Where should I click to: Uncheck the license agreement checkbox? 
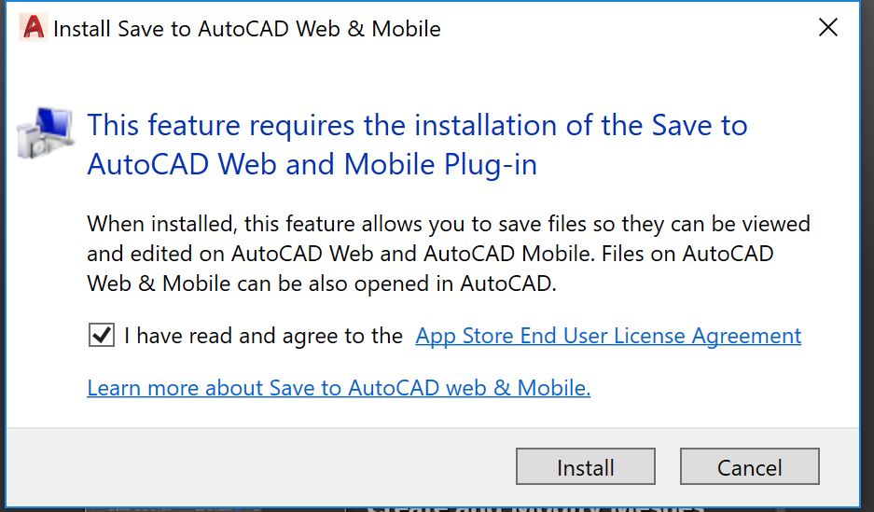(102, 336)
